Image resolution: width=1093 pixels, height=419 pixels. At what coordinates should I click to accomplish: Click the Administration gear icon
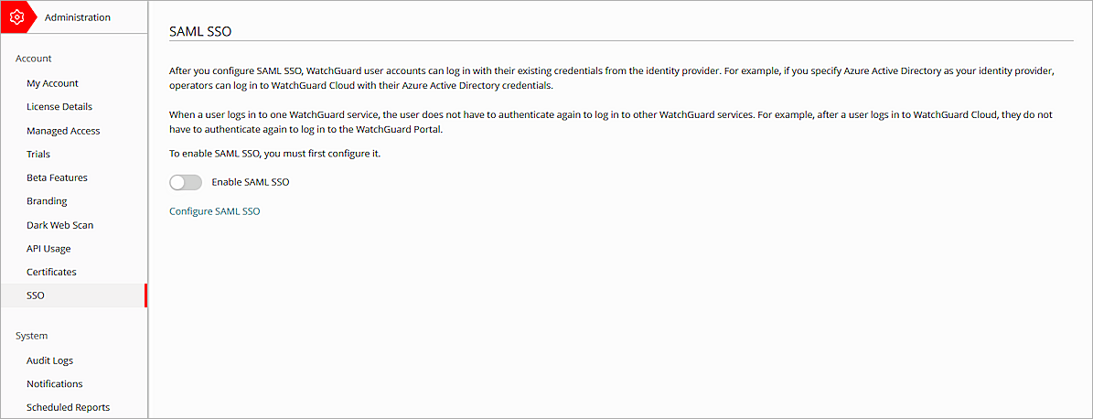(16, 16)
